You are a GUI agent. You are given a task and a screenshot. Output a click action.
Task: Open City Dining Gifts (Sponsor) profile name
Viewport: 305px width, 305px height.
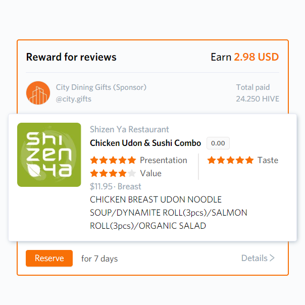point(101,87)
